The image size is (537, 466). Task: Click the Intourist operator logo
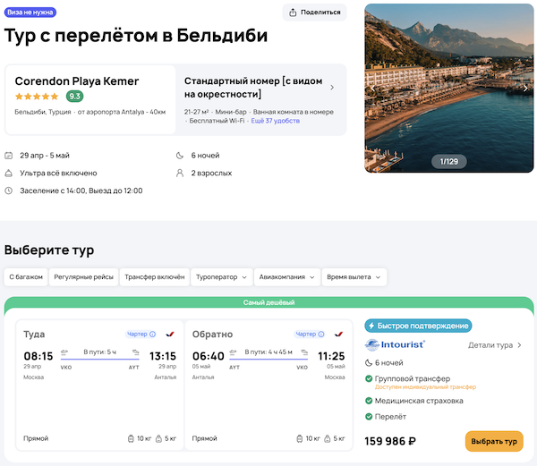396,344
